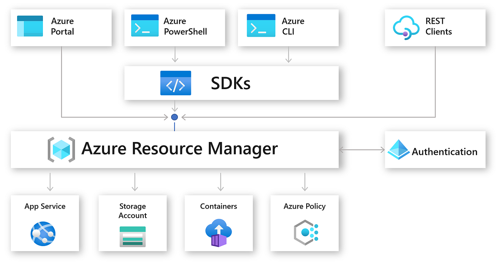The width and height of the screenshot is (500, 264).
Task: Open the SDKs box
Action: pos(231,83)
